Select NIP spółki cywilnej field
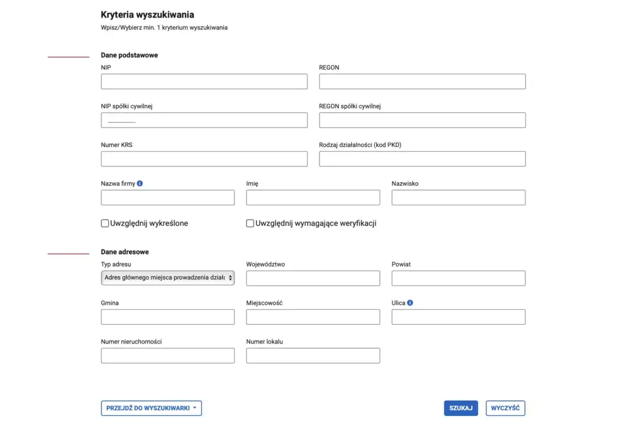The width and height of the screenshot is (622, 425). point(204,120)
